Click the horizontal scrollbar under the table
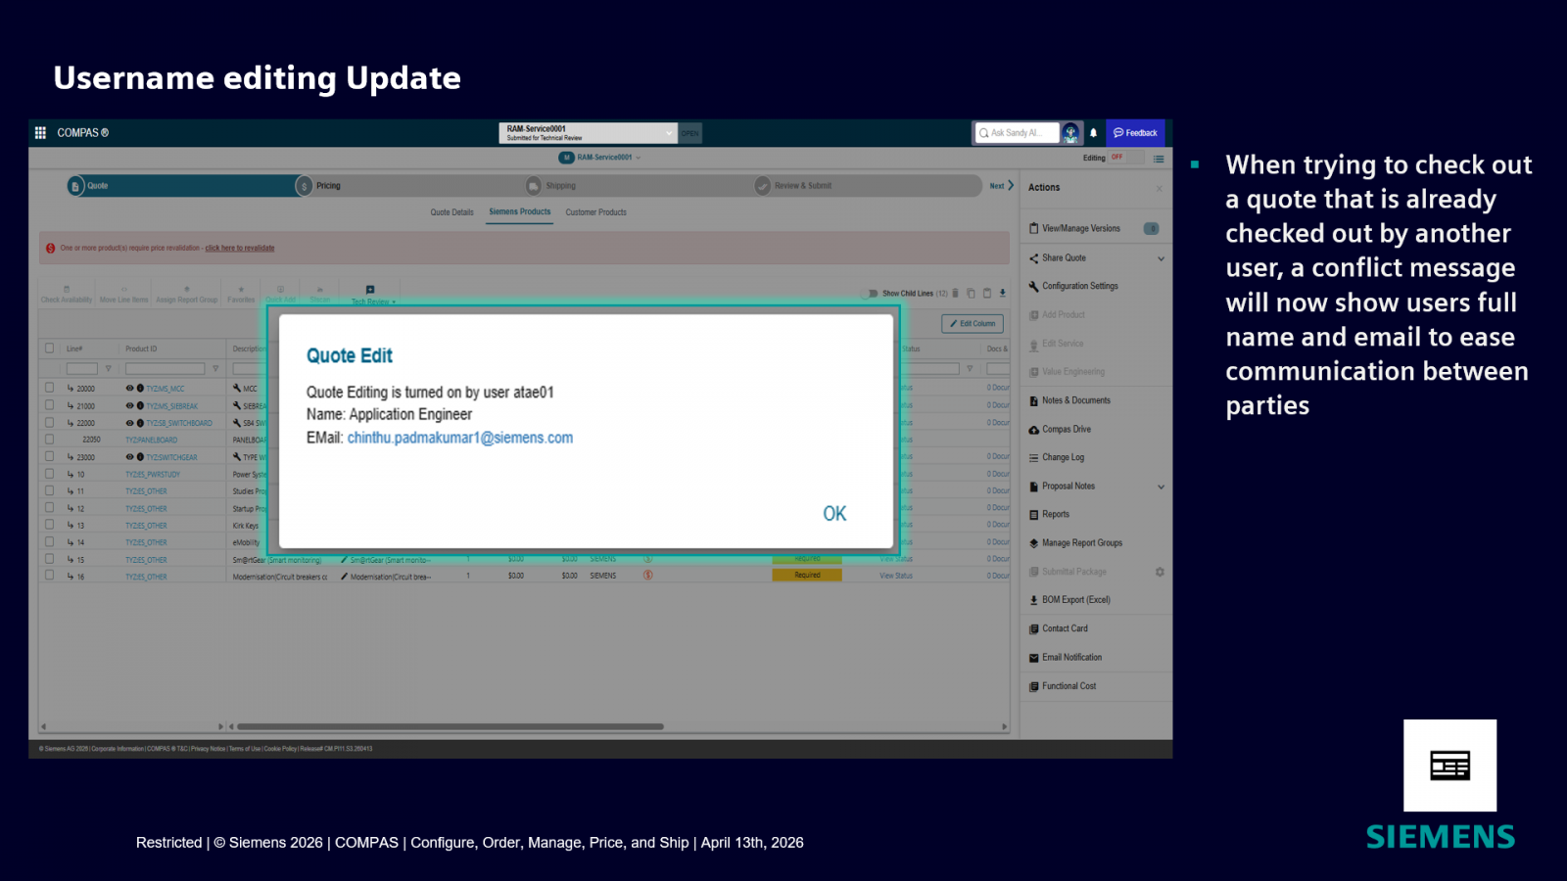1567x881 pixels. click(451, 726)
